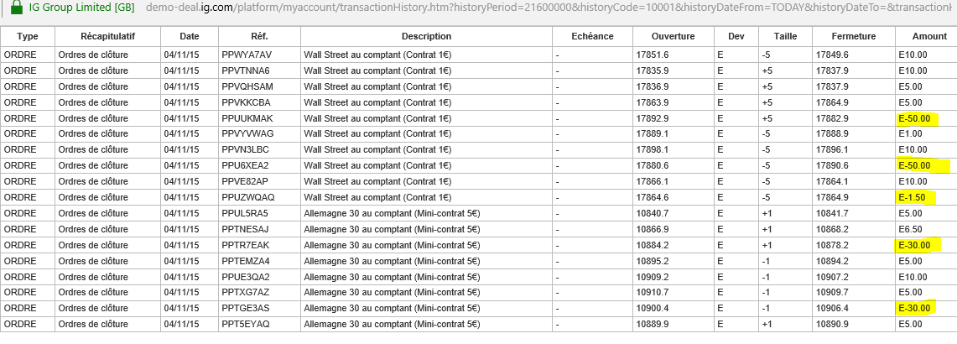Click the green padlock security icon
Screen dimensions: 957x344
pos(16,8)
